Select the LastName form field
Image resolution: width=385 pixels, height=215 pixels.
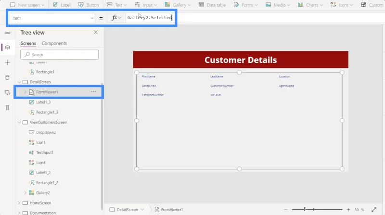coord(217,76)
